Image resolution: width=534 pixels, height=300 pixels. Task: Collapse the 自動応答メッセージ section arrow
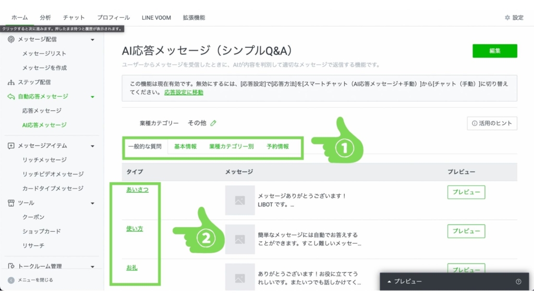point(92,96)
